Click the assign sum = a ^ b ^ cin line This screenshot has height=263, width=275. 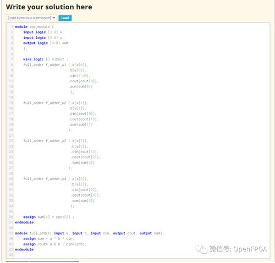[48, 239]
